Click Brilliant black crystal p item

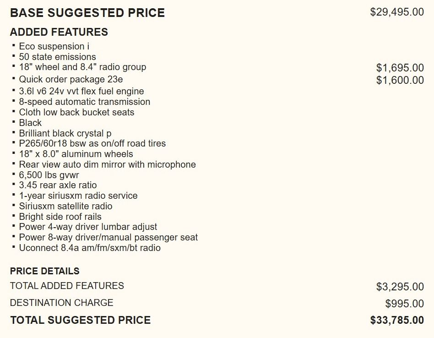[x=65, y=133]
